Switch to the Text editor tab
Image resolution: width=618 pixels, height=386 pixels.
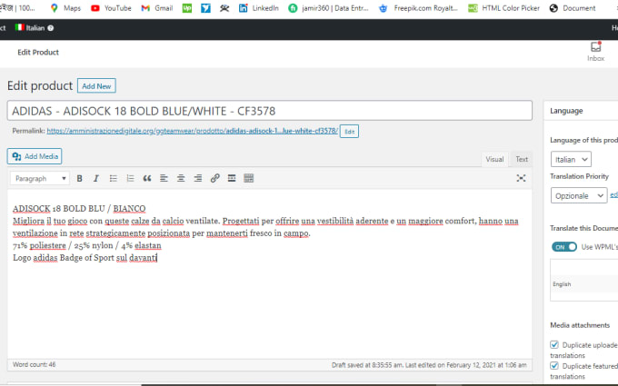pyautogui.click(x=522, y=159)
